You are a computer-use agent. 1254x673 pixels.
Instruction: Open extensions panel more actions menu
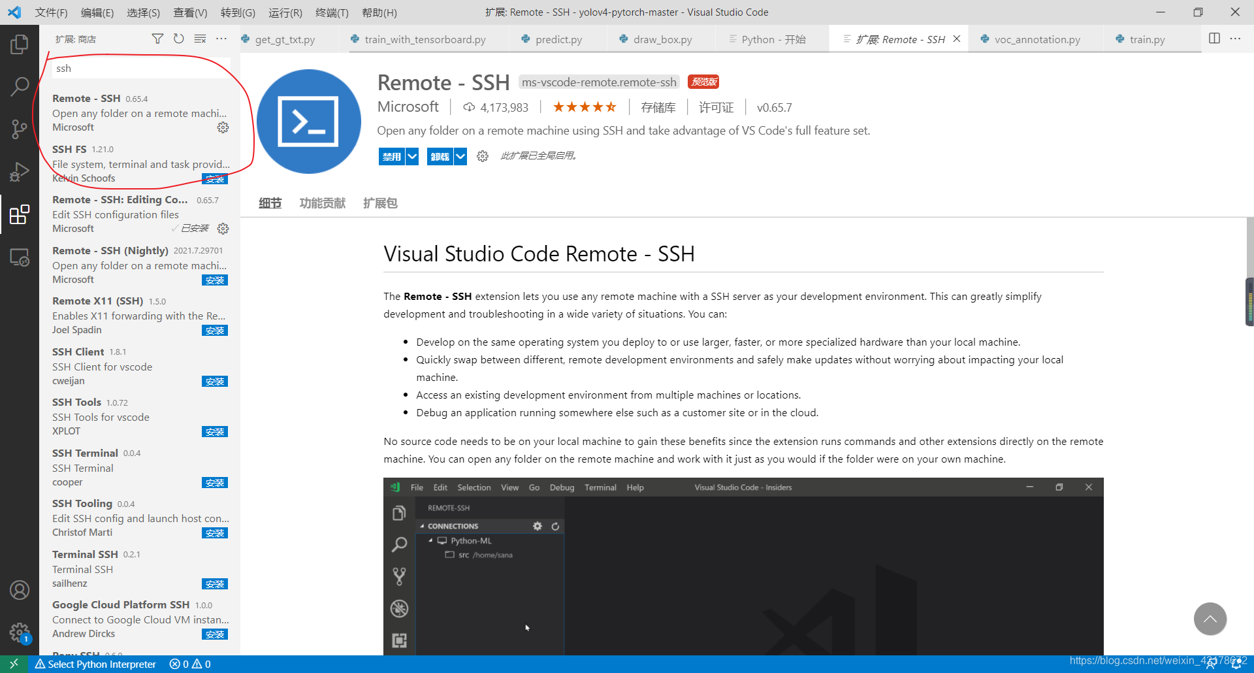[221, 39]
